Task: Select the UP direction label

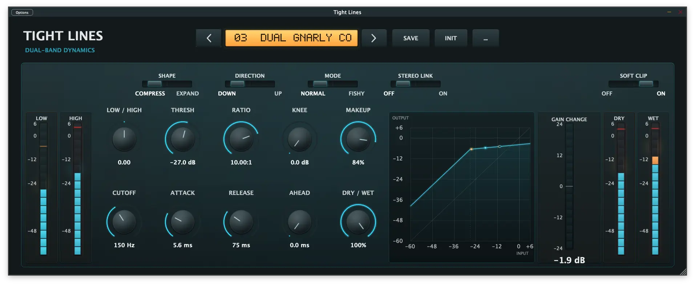Action: point(278,93)
